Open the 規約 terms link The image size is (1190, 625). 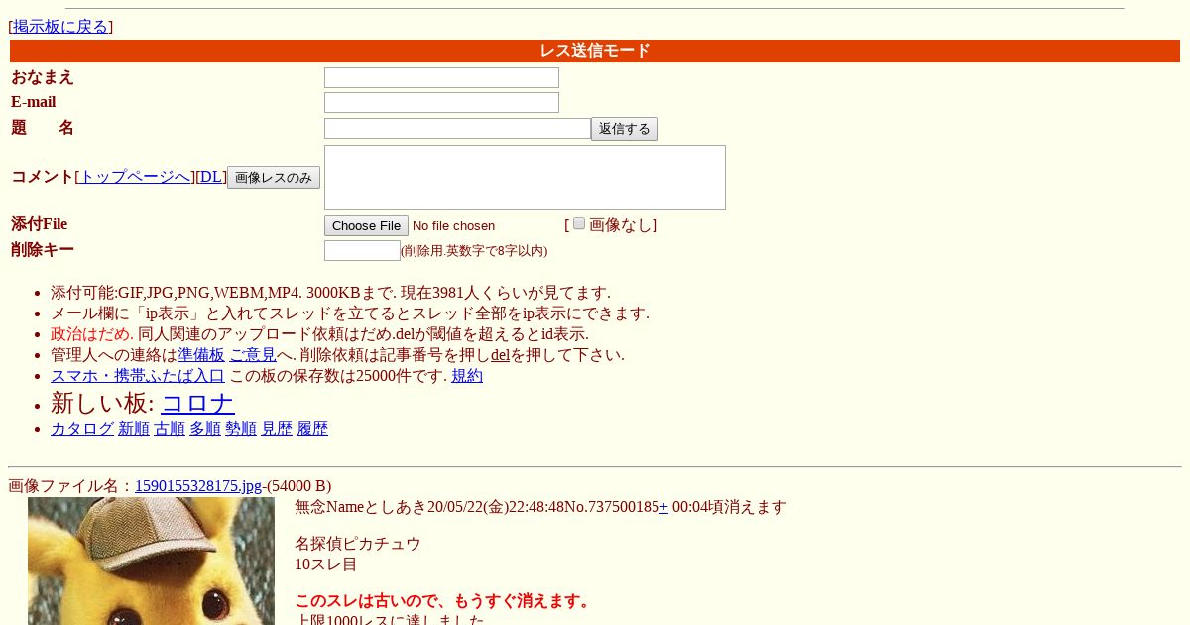coord(467,376)
